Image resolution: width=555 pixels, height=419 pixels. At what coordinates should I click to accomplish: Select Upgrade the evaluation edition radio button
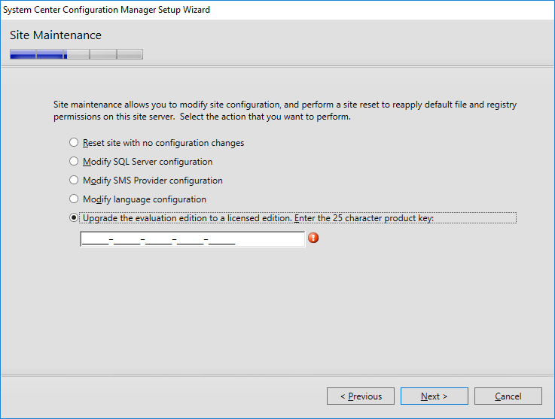coord(74,217)
